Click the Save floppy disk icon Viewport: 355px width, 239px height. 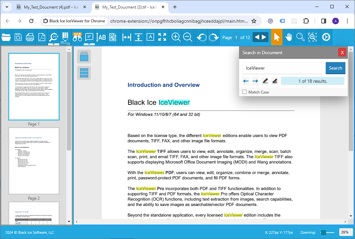(18, 37)
